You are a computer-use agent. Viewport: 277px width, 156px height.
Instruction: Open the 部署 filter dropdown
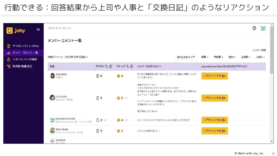click(205, 57)
